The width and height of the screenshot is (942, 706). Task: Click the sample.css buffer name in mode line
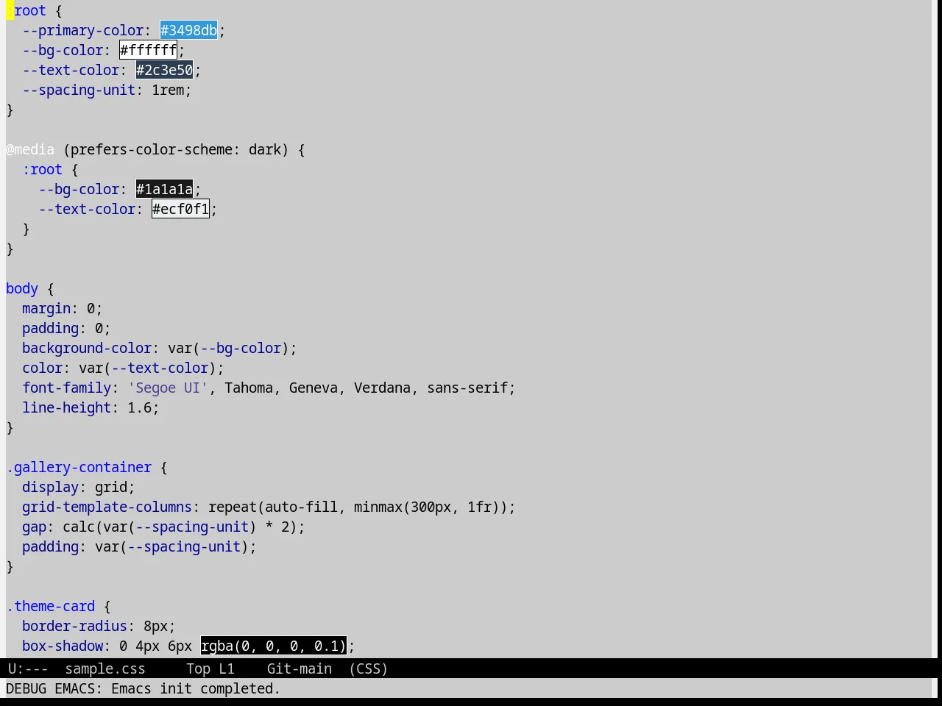click(x=105, y=668)
